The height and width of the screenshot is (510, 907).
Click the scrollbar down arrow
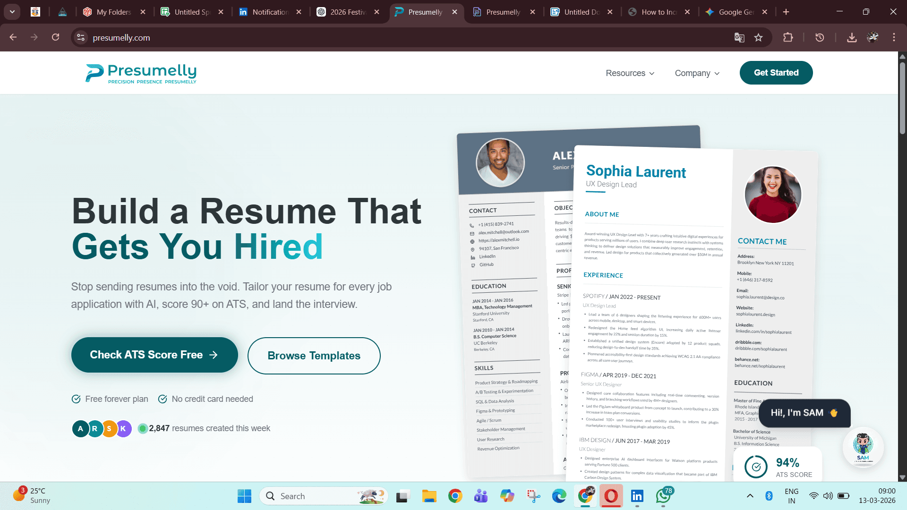(x=902, y=477)
